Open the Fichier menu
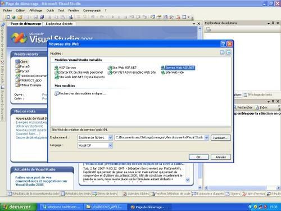Viewport: 281px width, 211px height. click(7, 11)
